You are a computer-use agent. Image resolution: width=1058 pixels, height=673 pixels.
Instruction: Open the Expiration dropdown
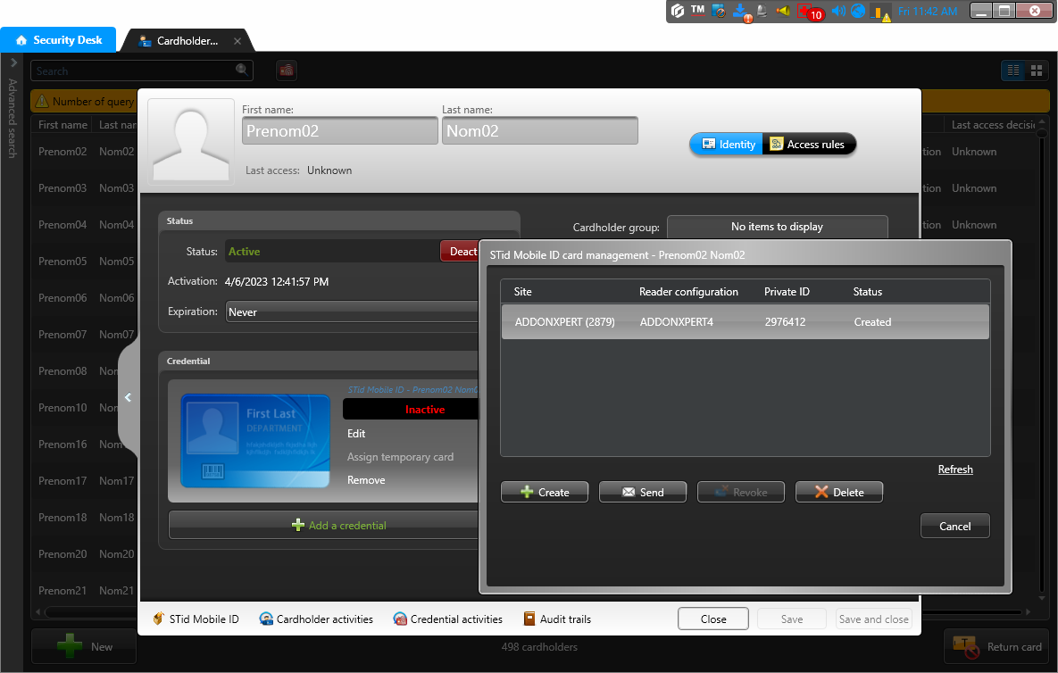(x=353, y=312)
